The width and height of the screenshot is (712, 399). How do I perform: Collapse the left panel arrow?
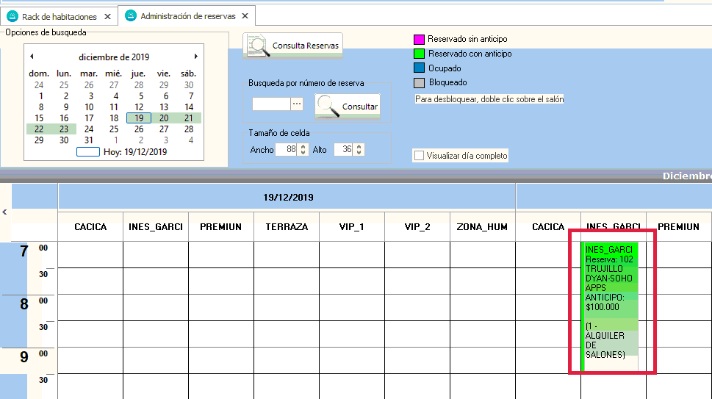tap(5, 212)
